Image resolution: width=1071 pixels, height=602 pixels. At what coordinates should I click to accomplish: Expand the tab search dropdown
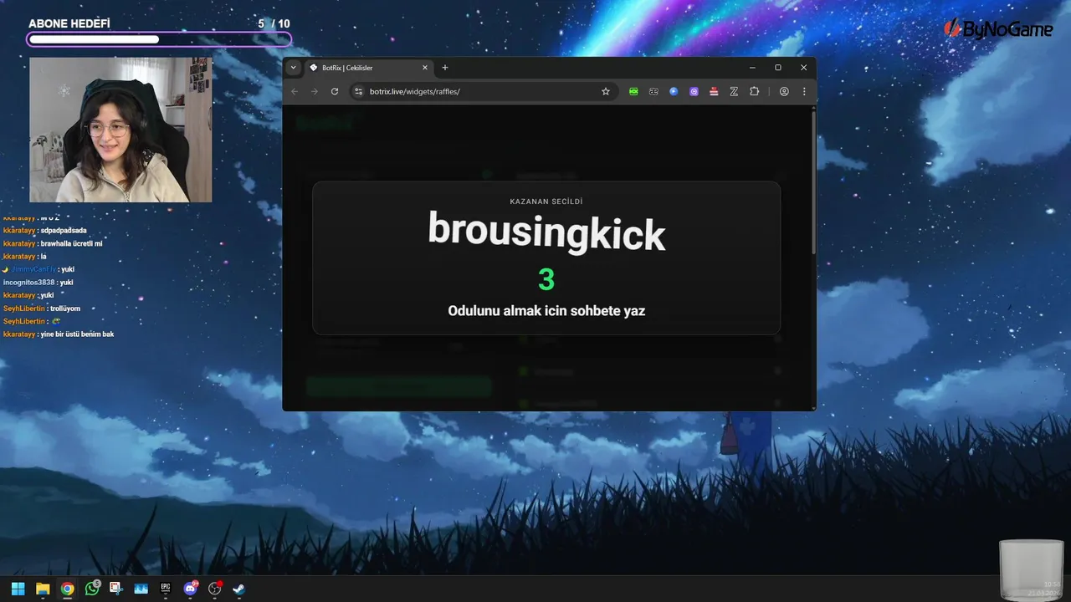293,68
